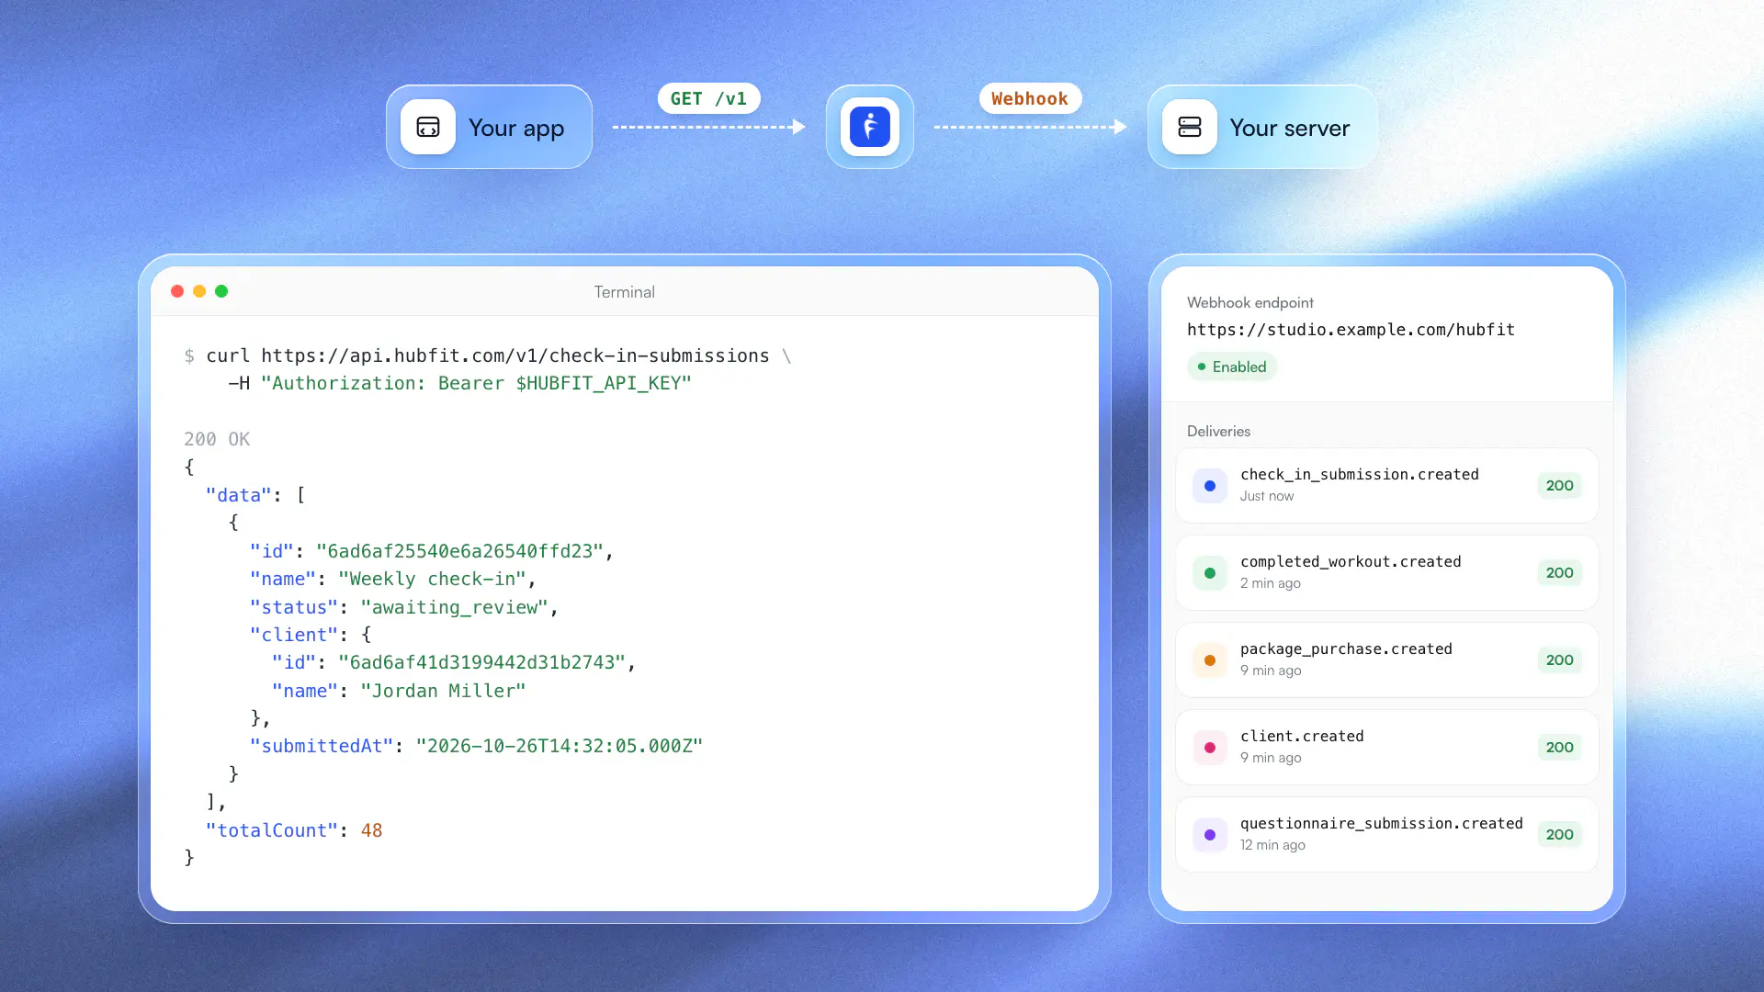Open the package_purchase.created delivery row
The image size is (1764, 992).
(x=1387, y=660)
